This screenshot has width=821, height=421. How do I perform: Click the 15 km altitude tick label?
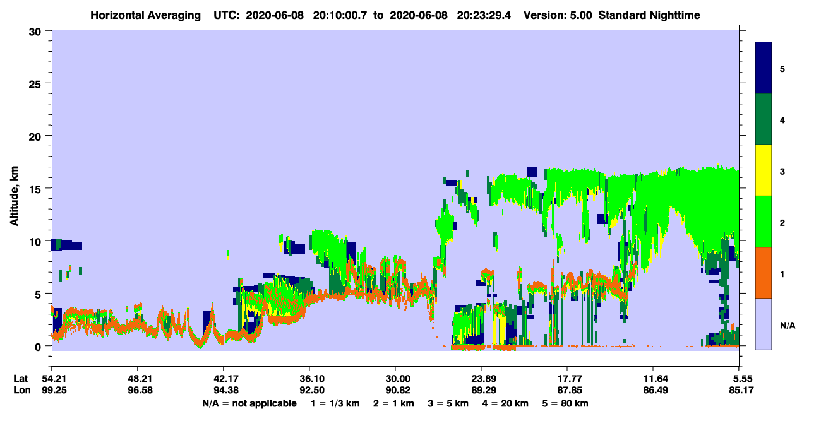(37, 188)
